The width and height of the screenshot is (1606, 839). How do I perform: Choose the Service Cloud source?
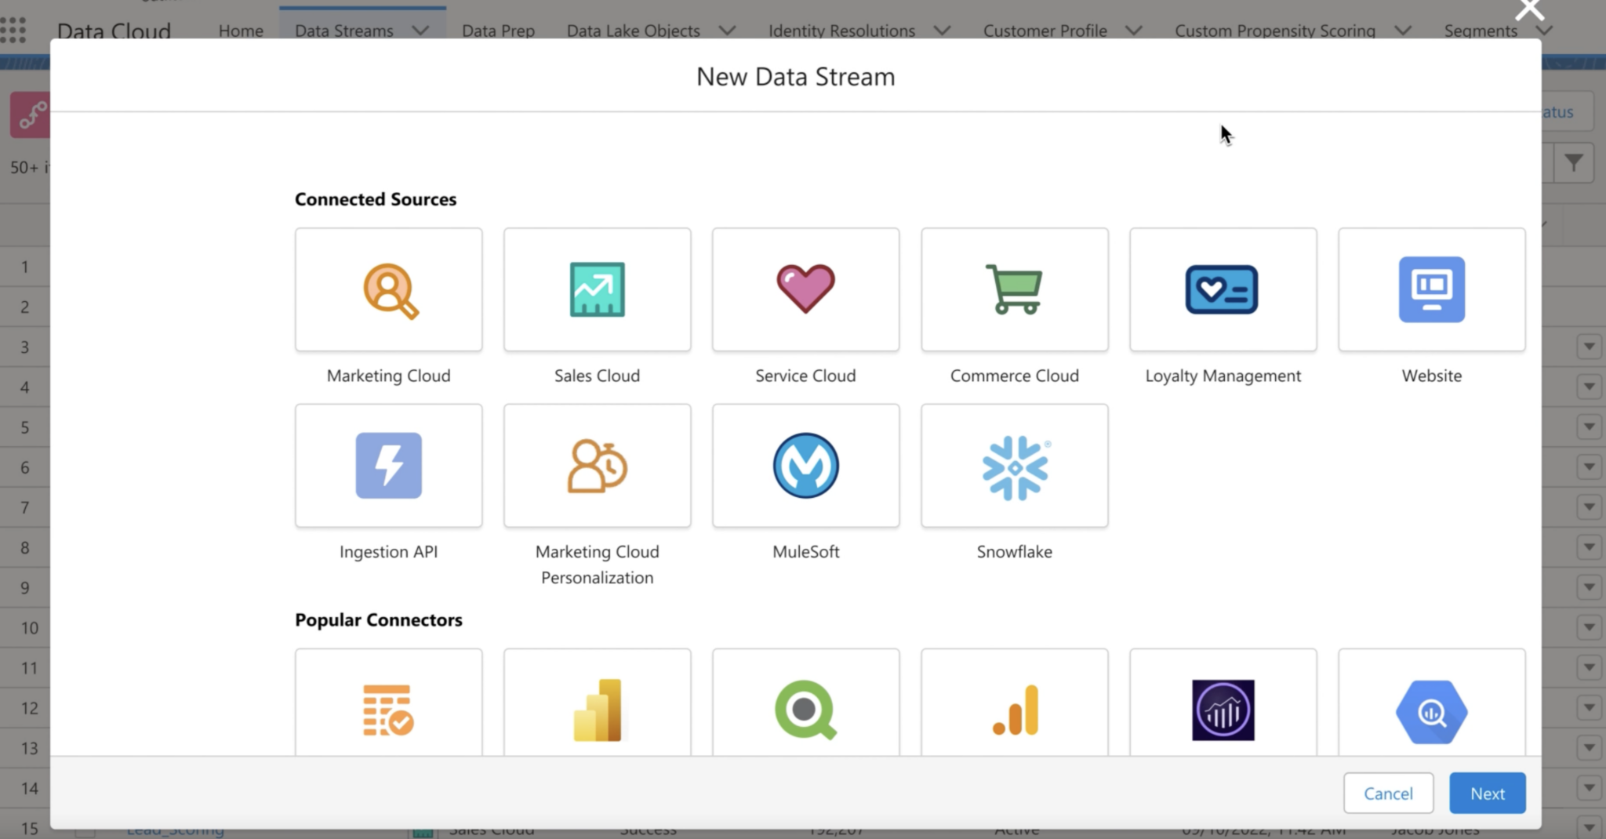pyautogui.click(x=805, y=290)
